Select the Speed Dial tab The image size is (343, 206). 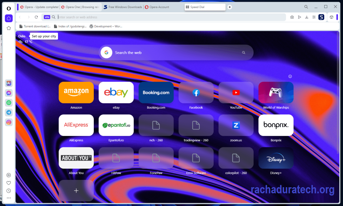click(x=205, y=7)
